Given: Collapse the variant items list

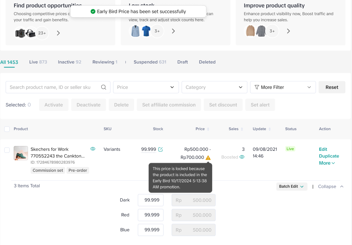Looking at the screenshot, I should [331, 187].
